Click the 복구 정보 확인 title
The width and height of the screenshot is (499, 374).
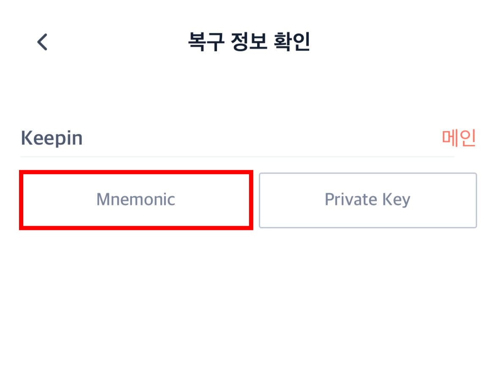249,41
